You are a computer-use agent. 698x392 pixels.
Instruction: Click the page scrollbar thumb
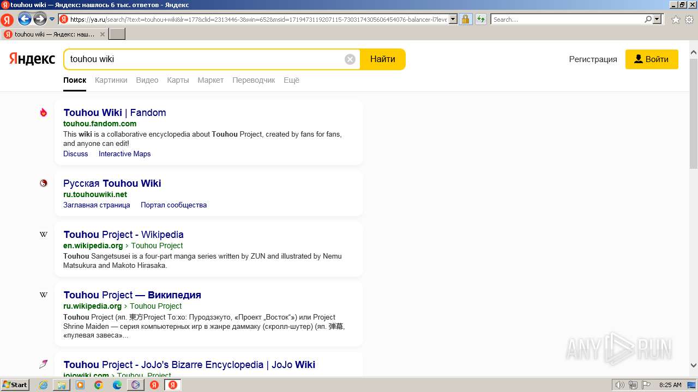pyautogui.click(x=693, y=113)
